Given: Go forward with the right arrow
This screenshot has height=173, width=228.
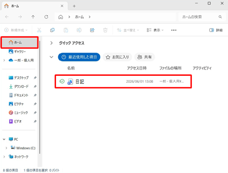Looking at the screenshot, I should [20, 17].
